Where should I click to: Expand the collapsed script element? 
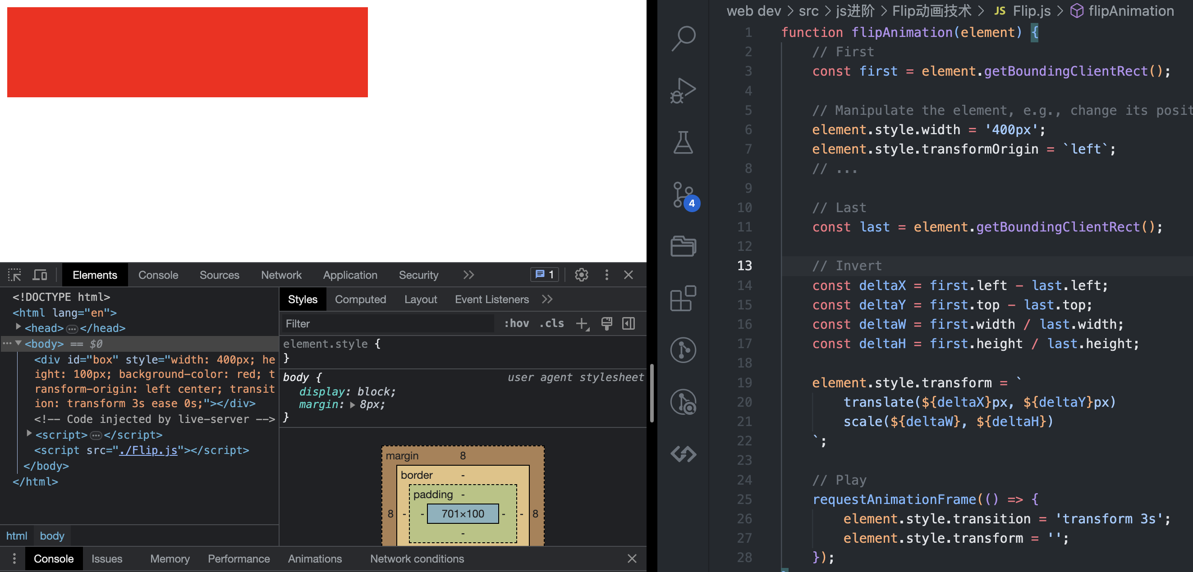pos(29,434)
